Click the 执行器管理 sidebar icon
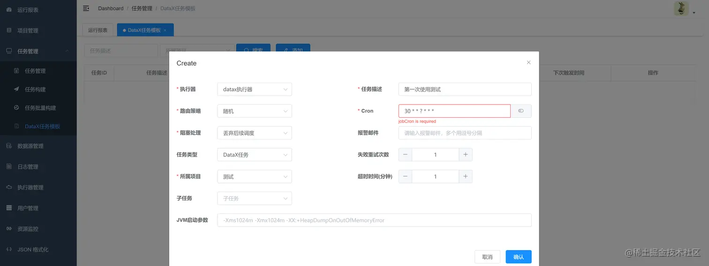 tap(9, 187)
